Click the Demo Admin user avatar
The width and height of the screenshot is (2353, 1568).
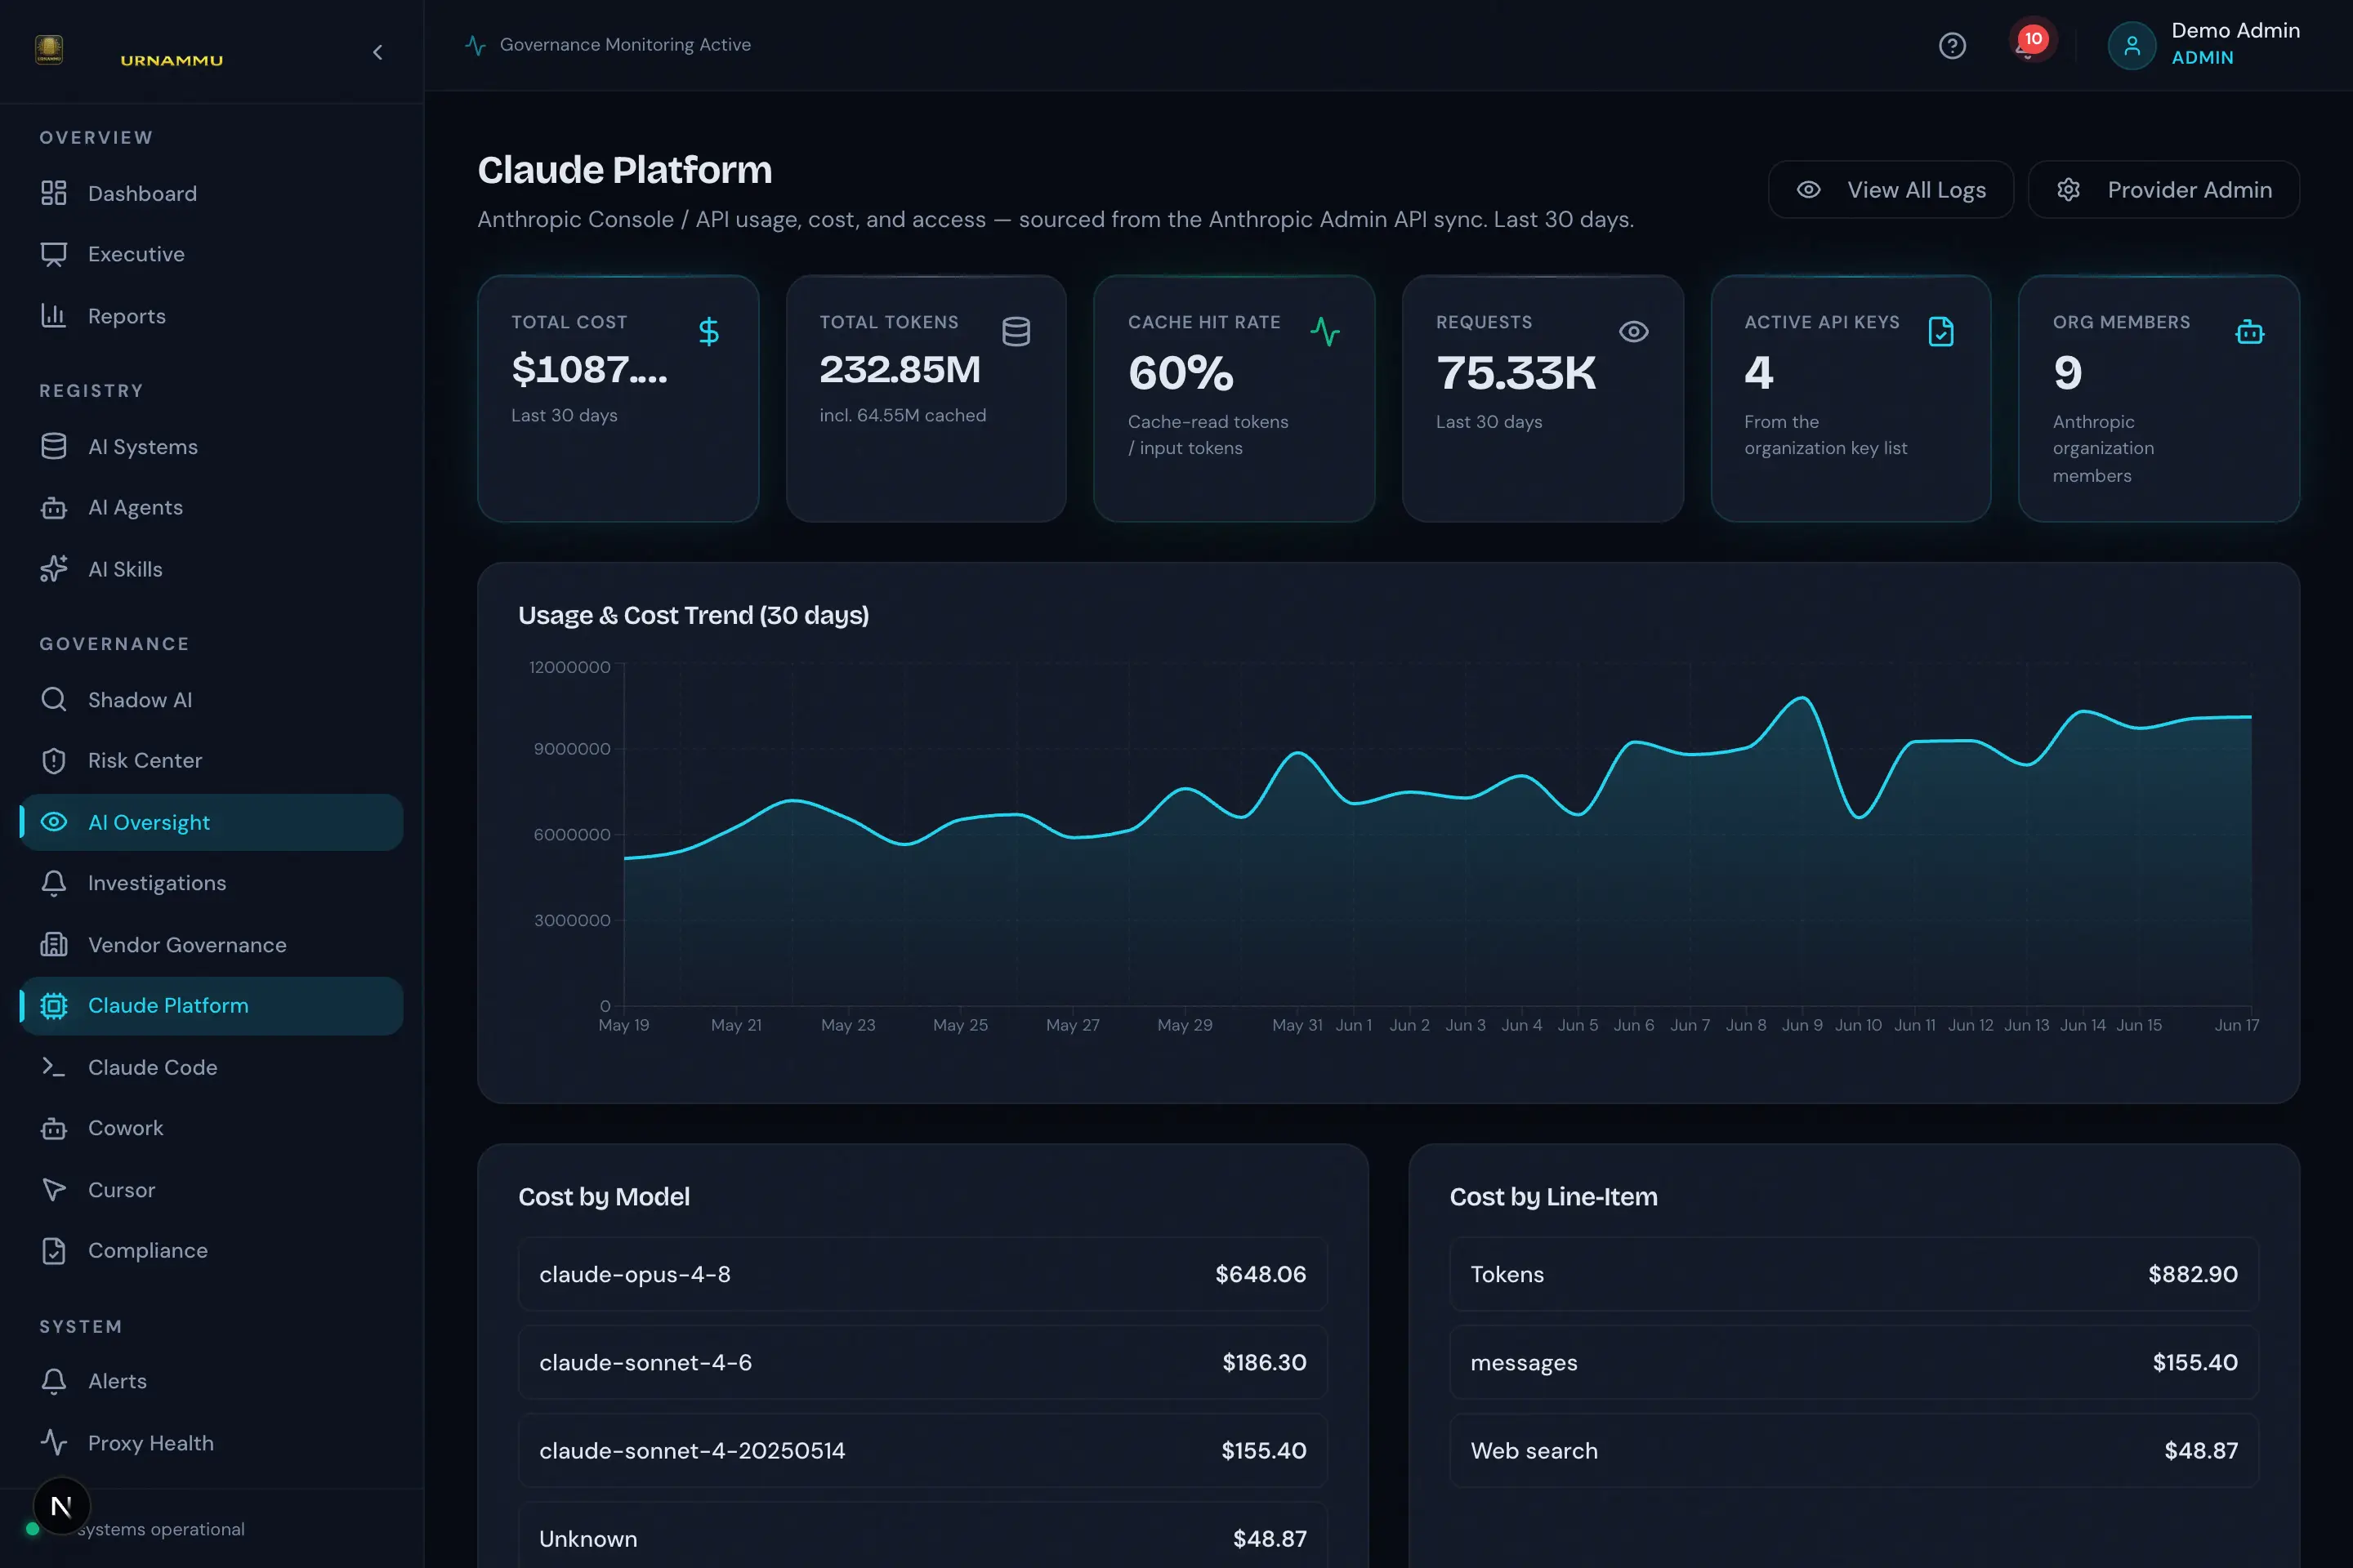point(2131,45)
